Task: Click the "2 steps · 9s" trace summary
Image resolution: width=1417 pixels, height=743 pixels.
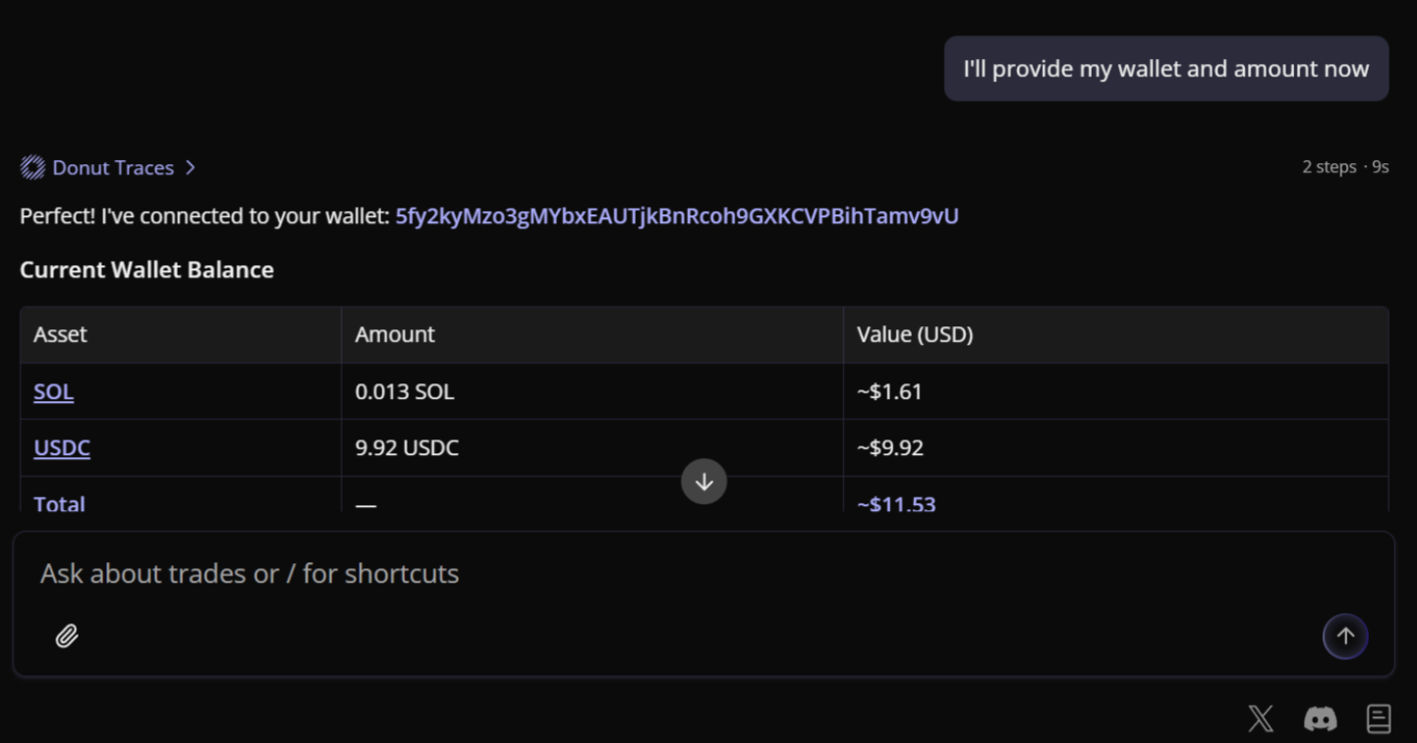Action: tap(1344, 167)
